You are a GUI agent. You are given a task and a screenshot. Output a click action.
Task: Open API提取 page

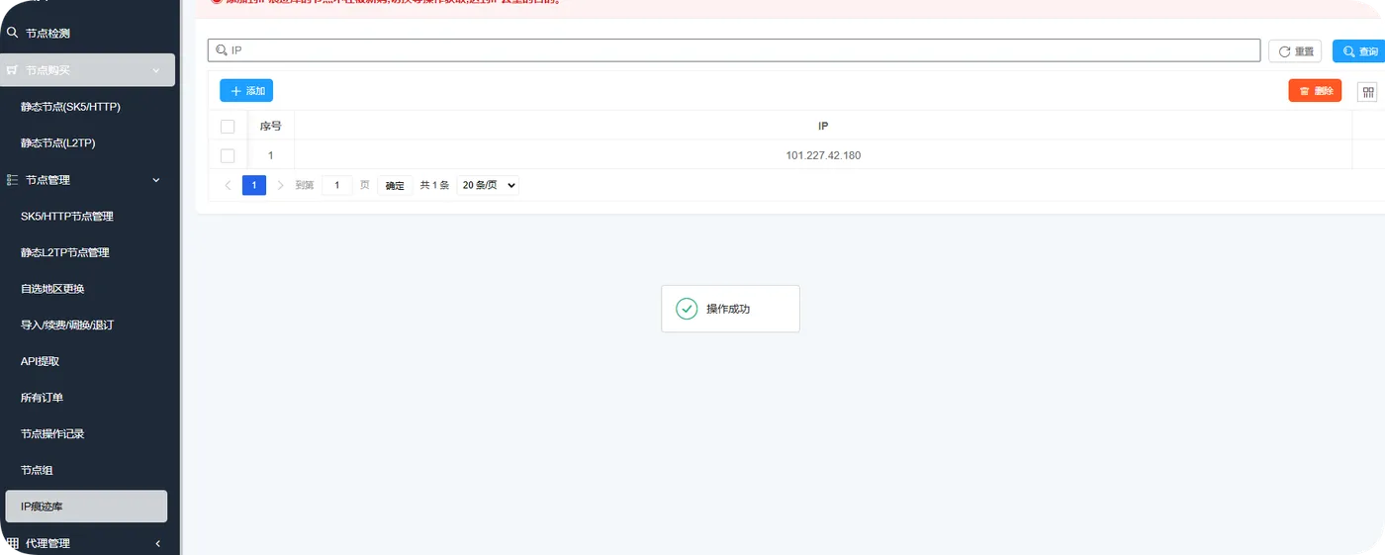pos(40,362)
